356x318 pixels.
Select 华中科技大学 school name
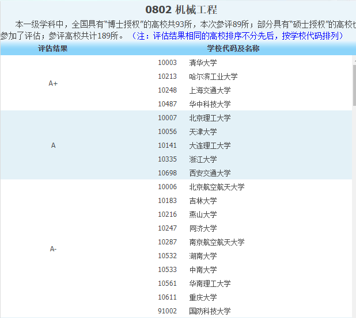(210, 104)
